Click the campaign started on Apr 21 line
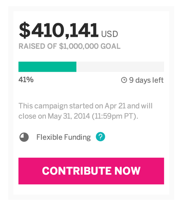Screen dimensions: 182x207 pyautogui.click(x=86, y=106)
